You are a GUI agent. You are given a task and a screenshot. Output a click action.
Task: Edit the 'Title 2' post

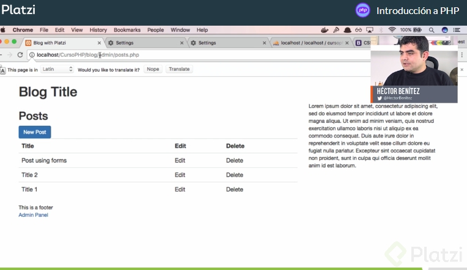(x=180, y=175)
